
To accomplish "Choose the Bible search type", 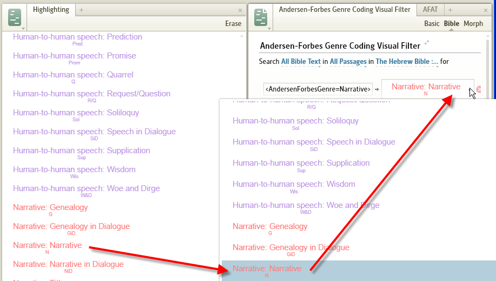I will [x=452, y=23].
